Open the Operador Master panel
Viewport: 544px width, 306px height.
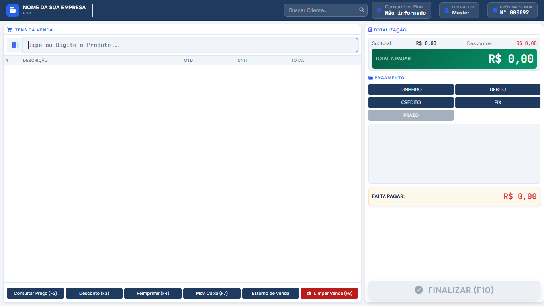pyautogui.click(x=459, y=10)
